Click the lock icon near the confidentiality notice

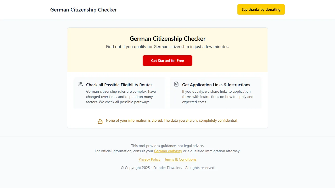[x=100, y=121]
